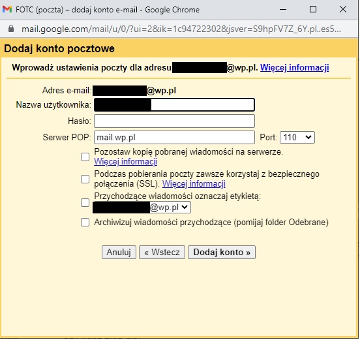Click the Adres e-mail label
360x340 pixels.
pos(67,91)
